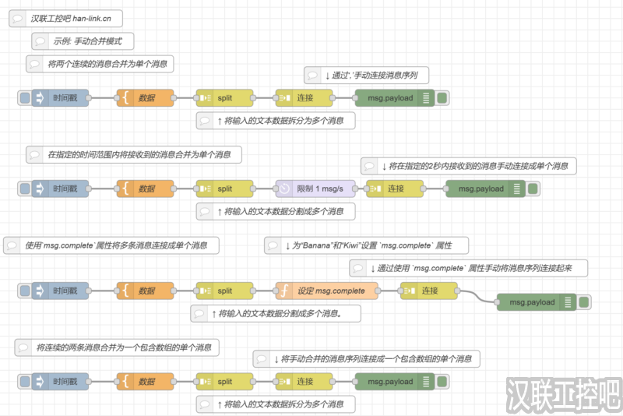Viewport: 623px width, 416px height.
Task: Toggle the debug button on the top msg.payload node
Action: (442, 98)
